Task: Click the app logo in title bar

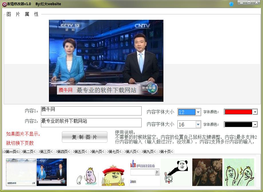Action: tap(4, 4)
